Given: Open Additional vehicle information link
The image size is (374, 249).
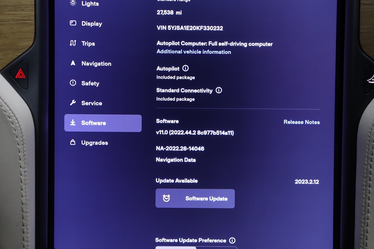Looking at the screenshot, I should pos(194,52).
